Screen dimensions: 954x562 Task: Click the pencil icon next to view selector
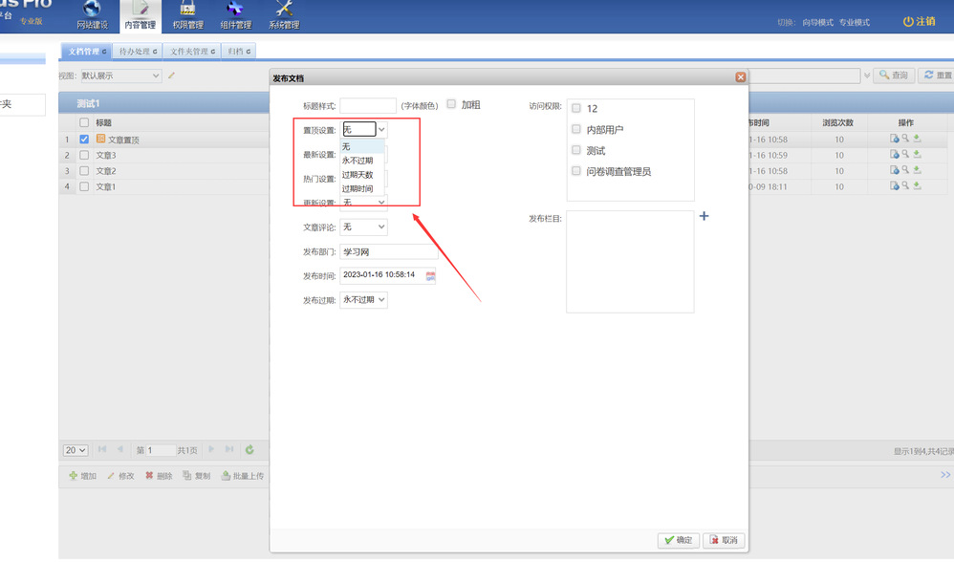pyautogui.click(x=172, y=76)
